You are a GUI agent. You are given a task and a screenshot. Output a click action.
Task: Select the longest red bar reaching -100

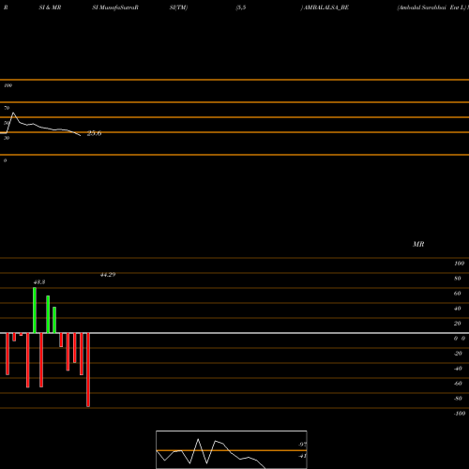(88, 370)
